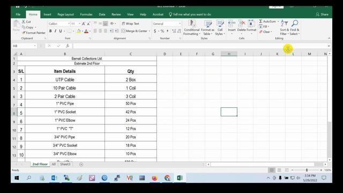The height and width of the screenshot is (193, 343).
Task: Open Windows Start menu
Action: click(x=17, y=178)
